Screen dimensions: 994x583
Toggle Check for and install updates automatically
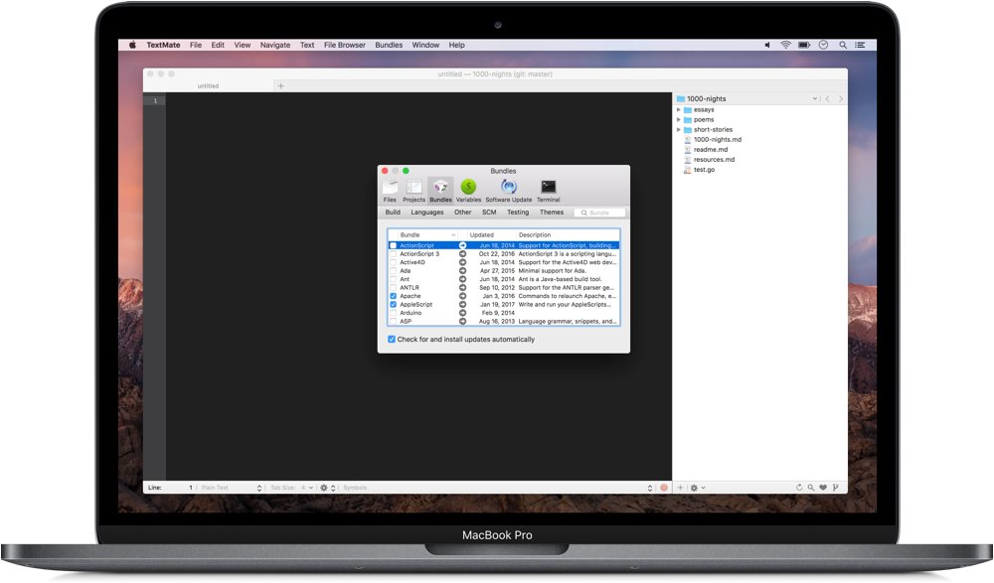click(x=392, y=340)
